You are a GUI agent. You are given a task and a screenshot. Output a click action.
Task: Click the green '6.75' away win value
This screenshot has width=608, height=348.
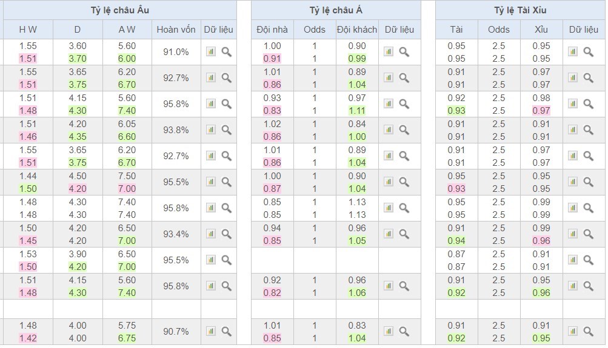click(x=127, y=338)
